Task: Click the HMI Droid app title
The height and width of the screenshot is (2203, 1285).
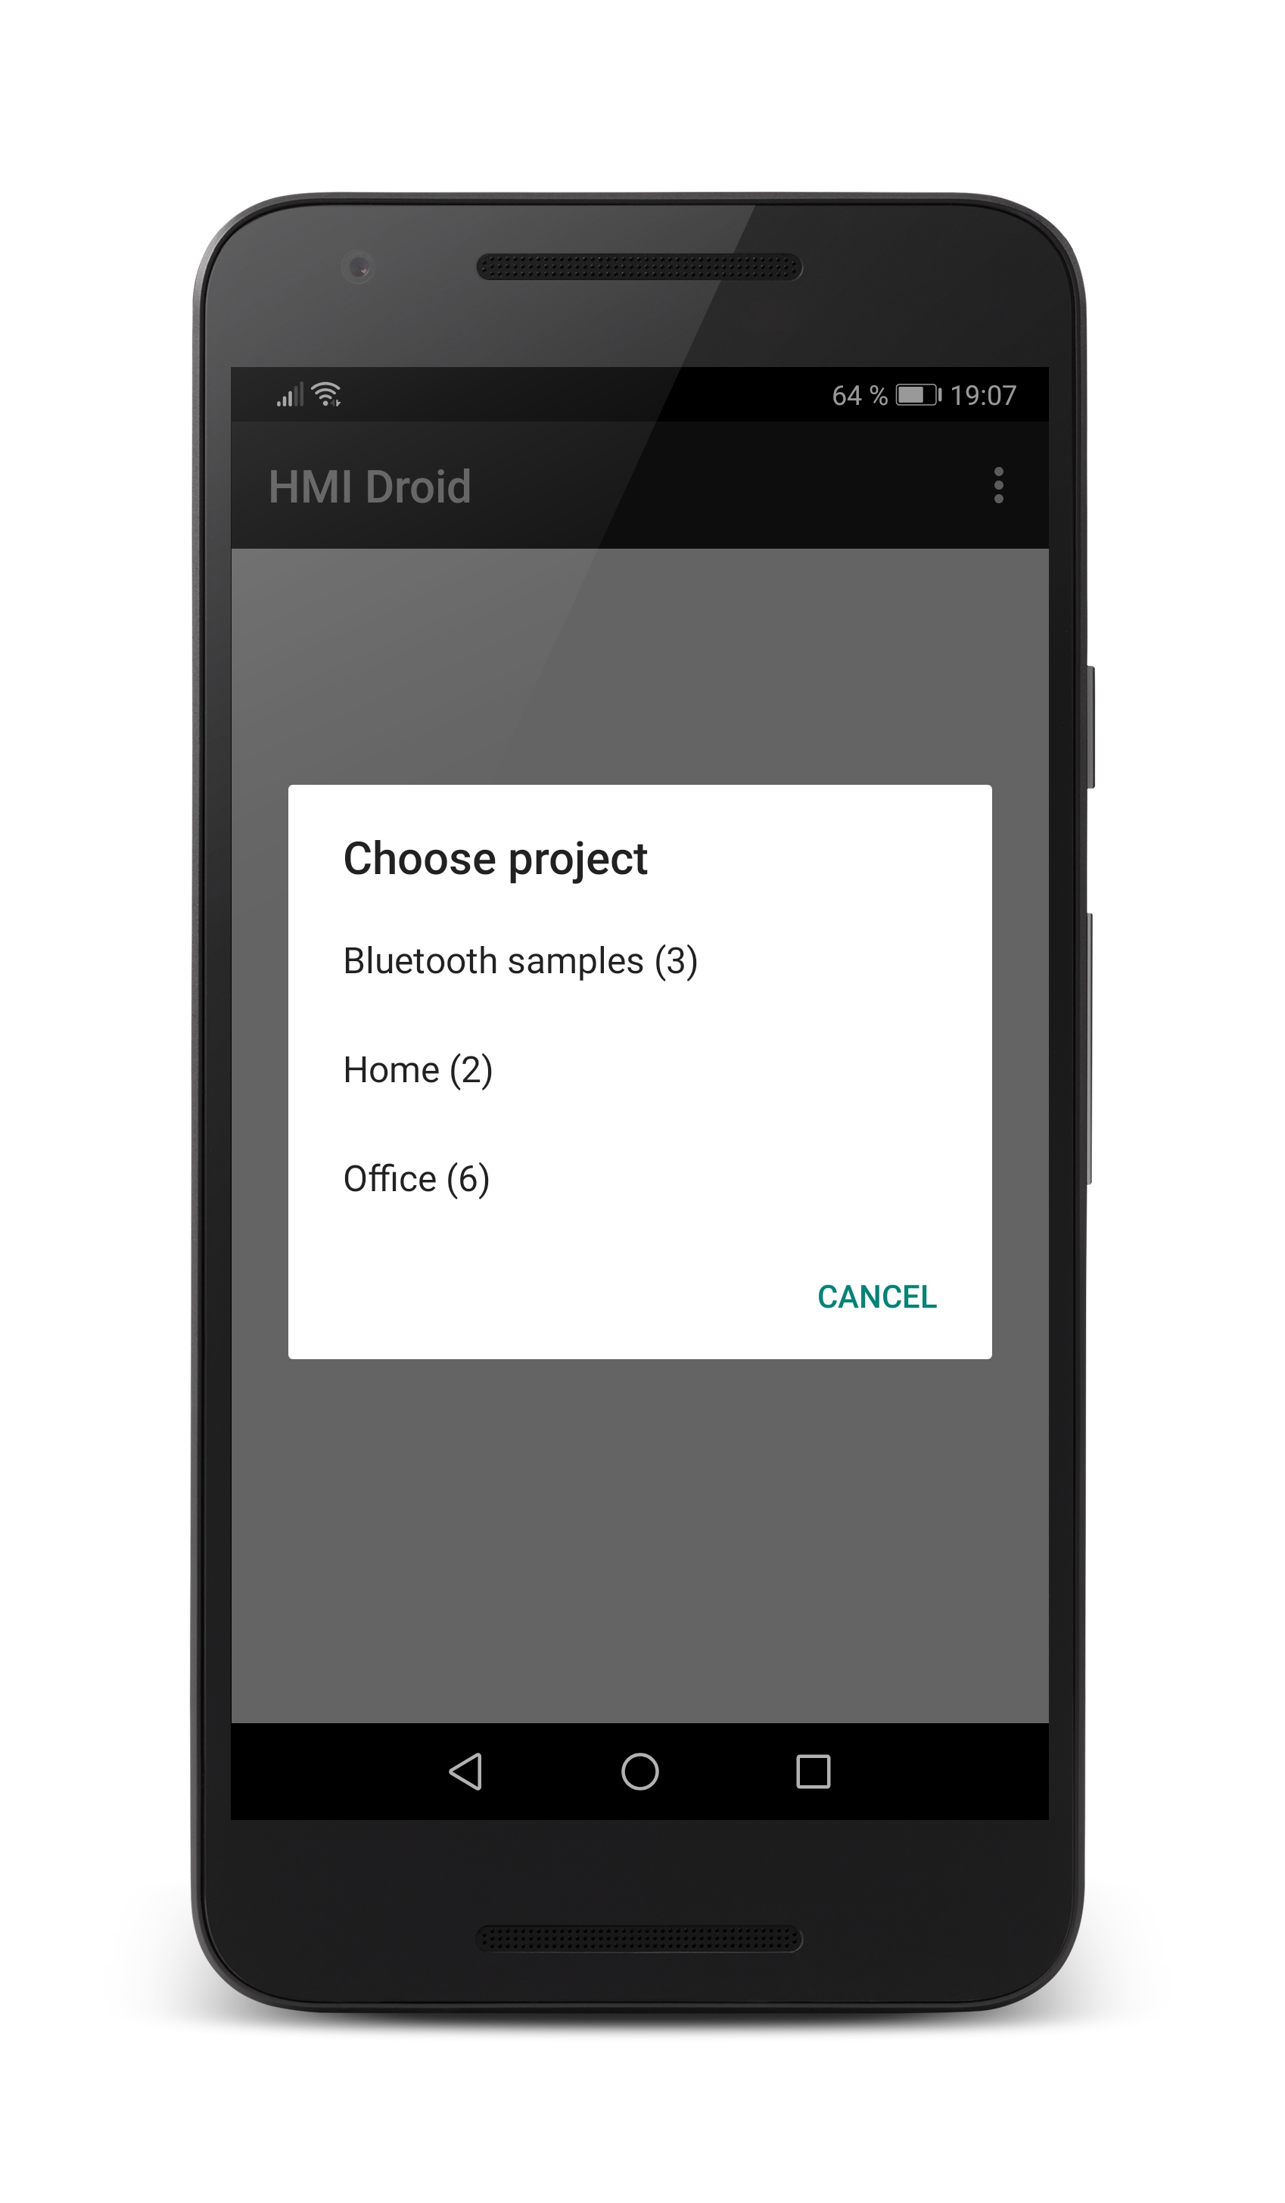Action: [370, 487]
